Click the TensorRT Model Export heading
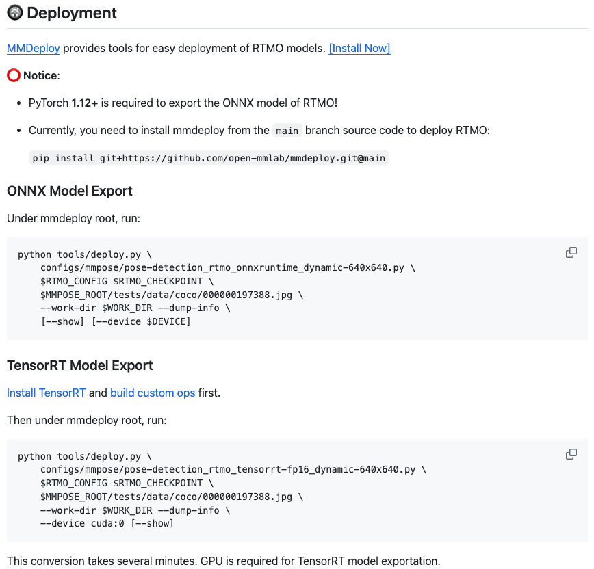This screenshot has width=594, height=569. 80,365
